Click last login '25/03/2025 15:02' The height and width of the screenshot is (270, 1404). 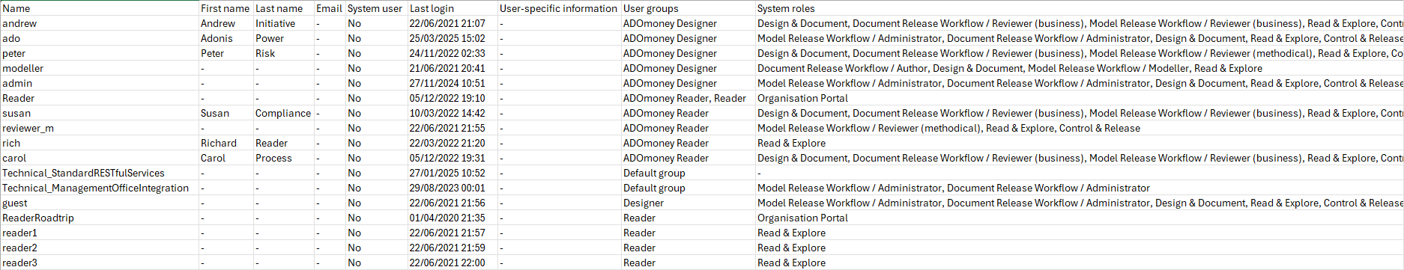[x=453, y=38]
